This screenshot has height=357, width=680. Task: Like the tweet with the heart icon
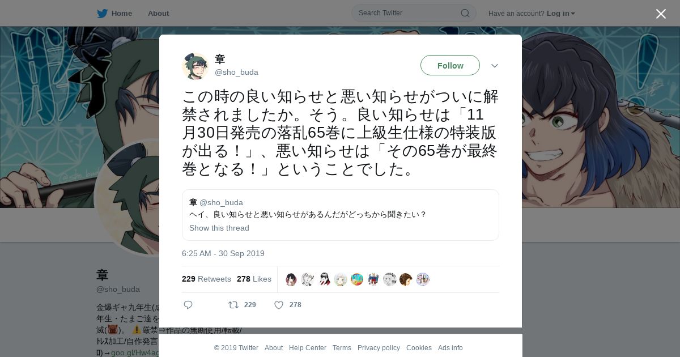click(279, 305)
